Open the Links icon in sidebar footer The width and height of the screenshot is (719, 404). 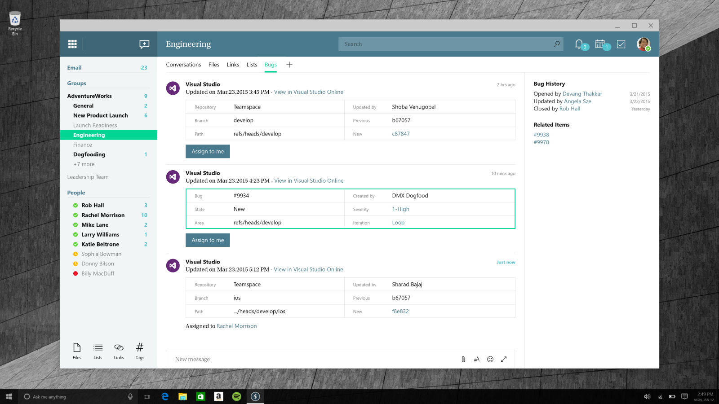point(119,351)
